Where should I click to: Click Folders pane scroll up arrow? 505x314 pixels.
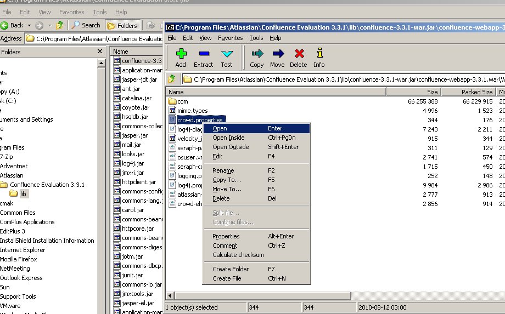click(x=101, y=63)
